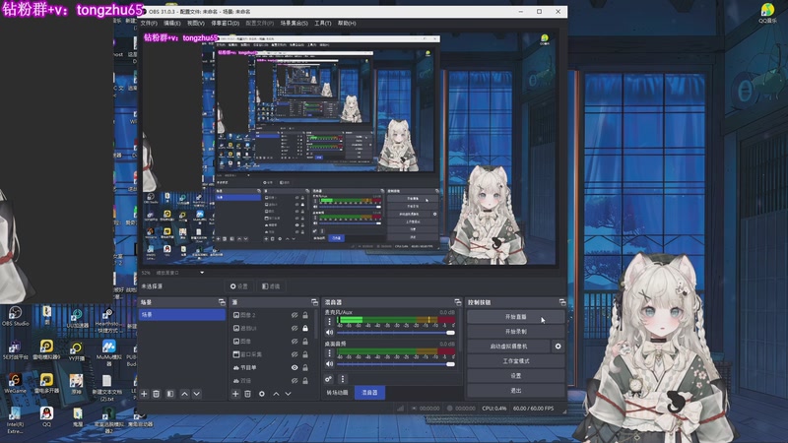788x443 pixels.
Task: Select the 窗口采集 source row
Action: [270, 354]
